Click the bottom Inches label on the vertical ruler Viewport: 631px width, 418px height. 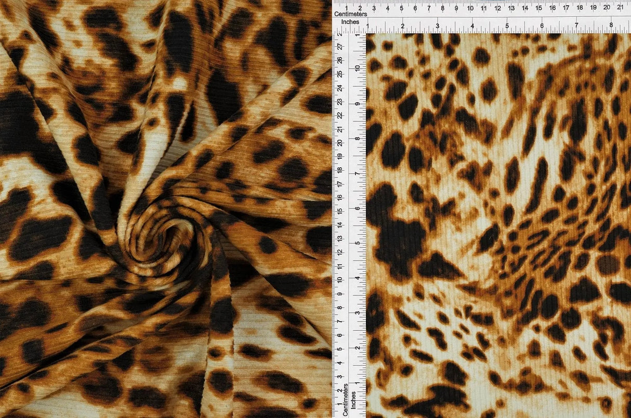click(354, 400)
